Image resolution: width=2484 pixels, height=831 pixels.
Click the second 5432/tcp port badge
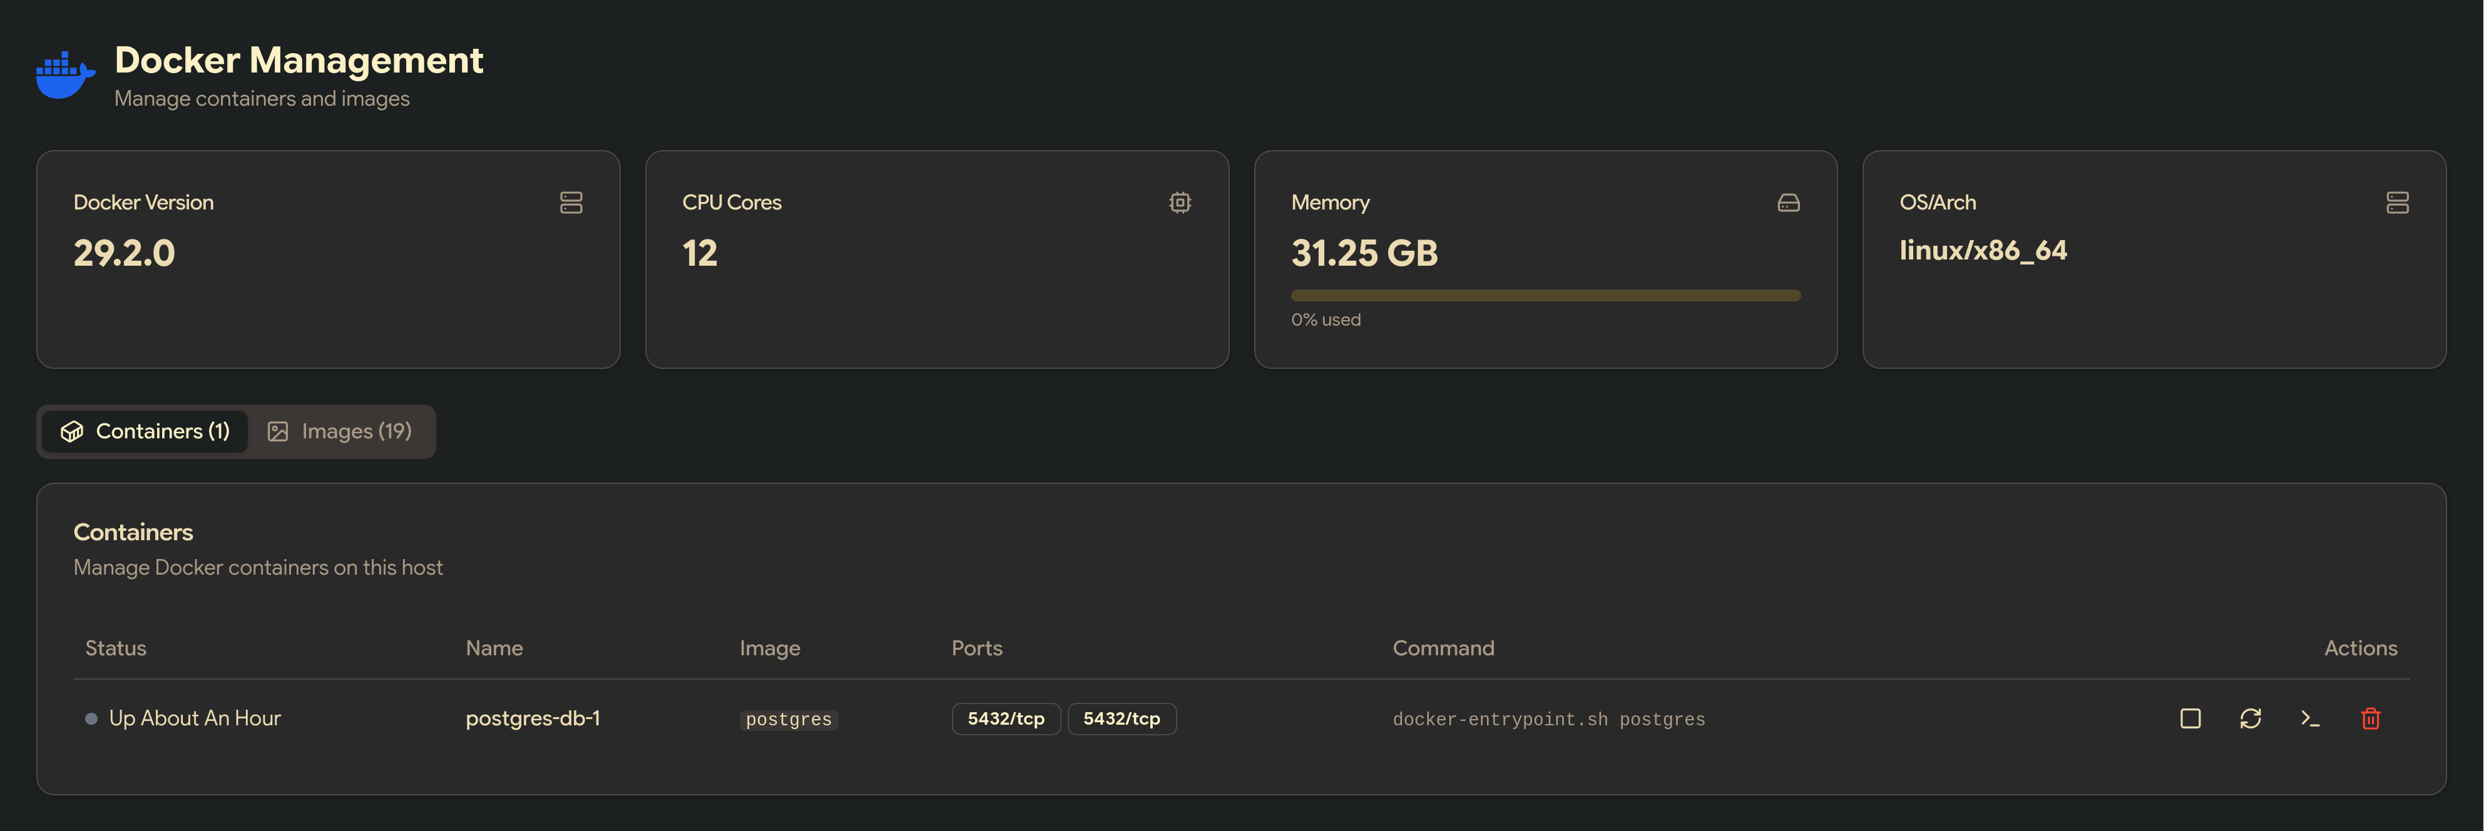(x=1120, y=718)
